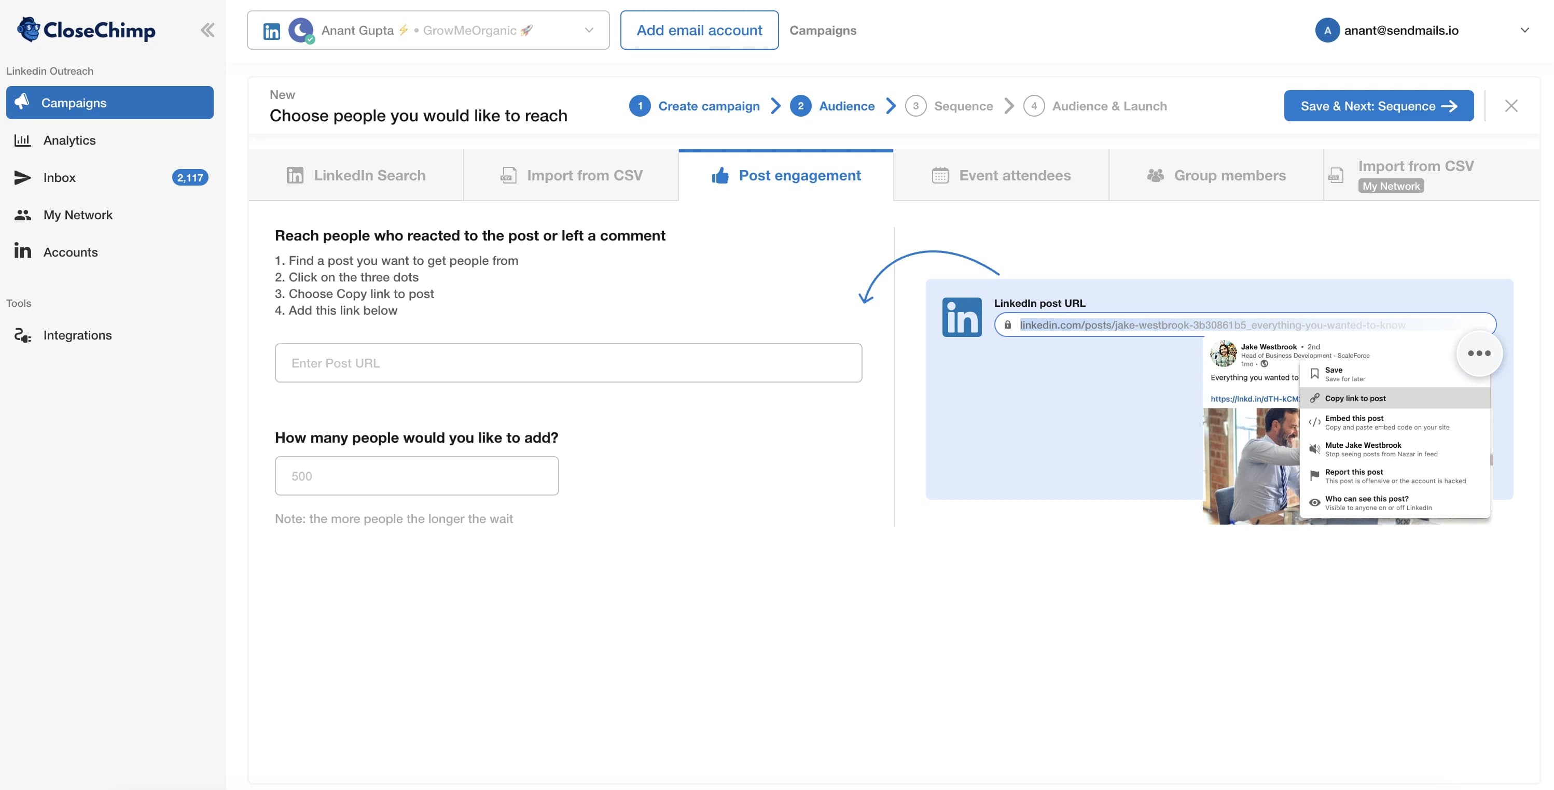Click the Add email account button

(699, 30)
